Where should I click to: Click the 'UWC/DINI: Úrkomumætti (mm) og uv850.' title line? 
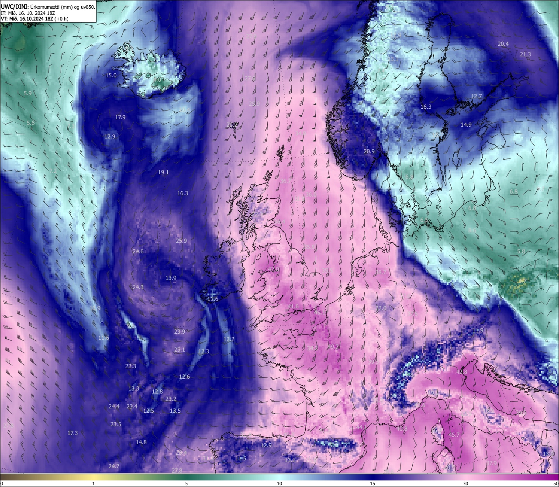click(x=48, y=7)
